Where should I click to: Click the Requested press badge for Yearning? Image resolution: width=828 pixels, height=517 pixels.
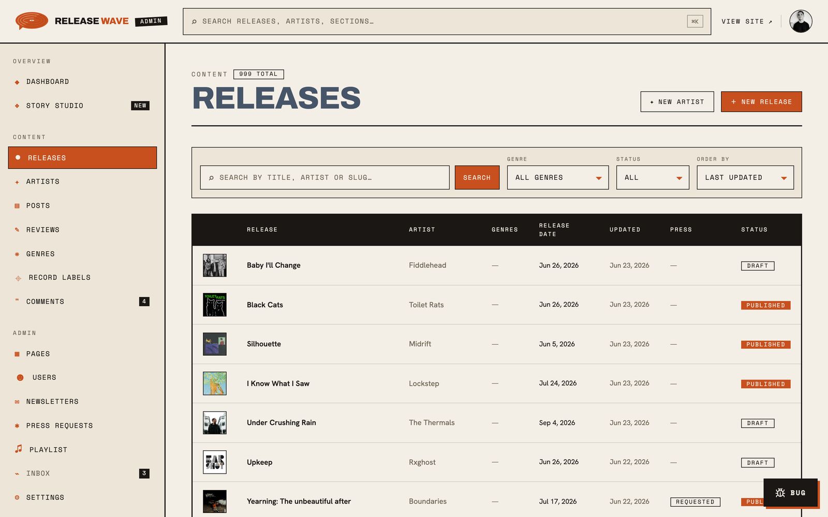(695, 501)
